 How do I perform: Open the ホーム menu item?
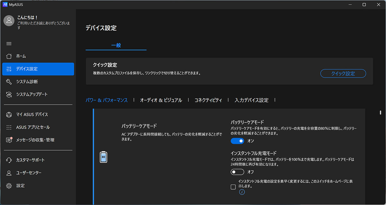(38, 56)
